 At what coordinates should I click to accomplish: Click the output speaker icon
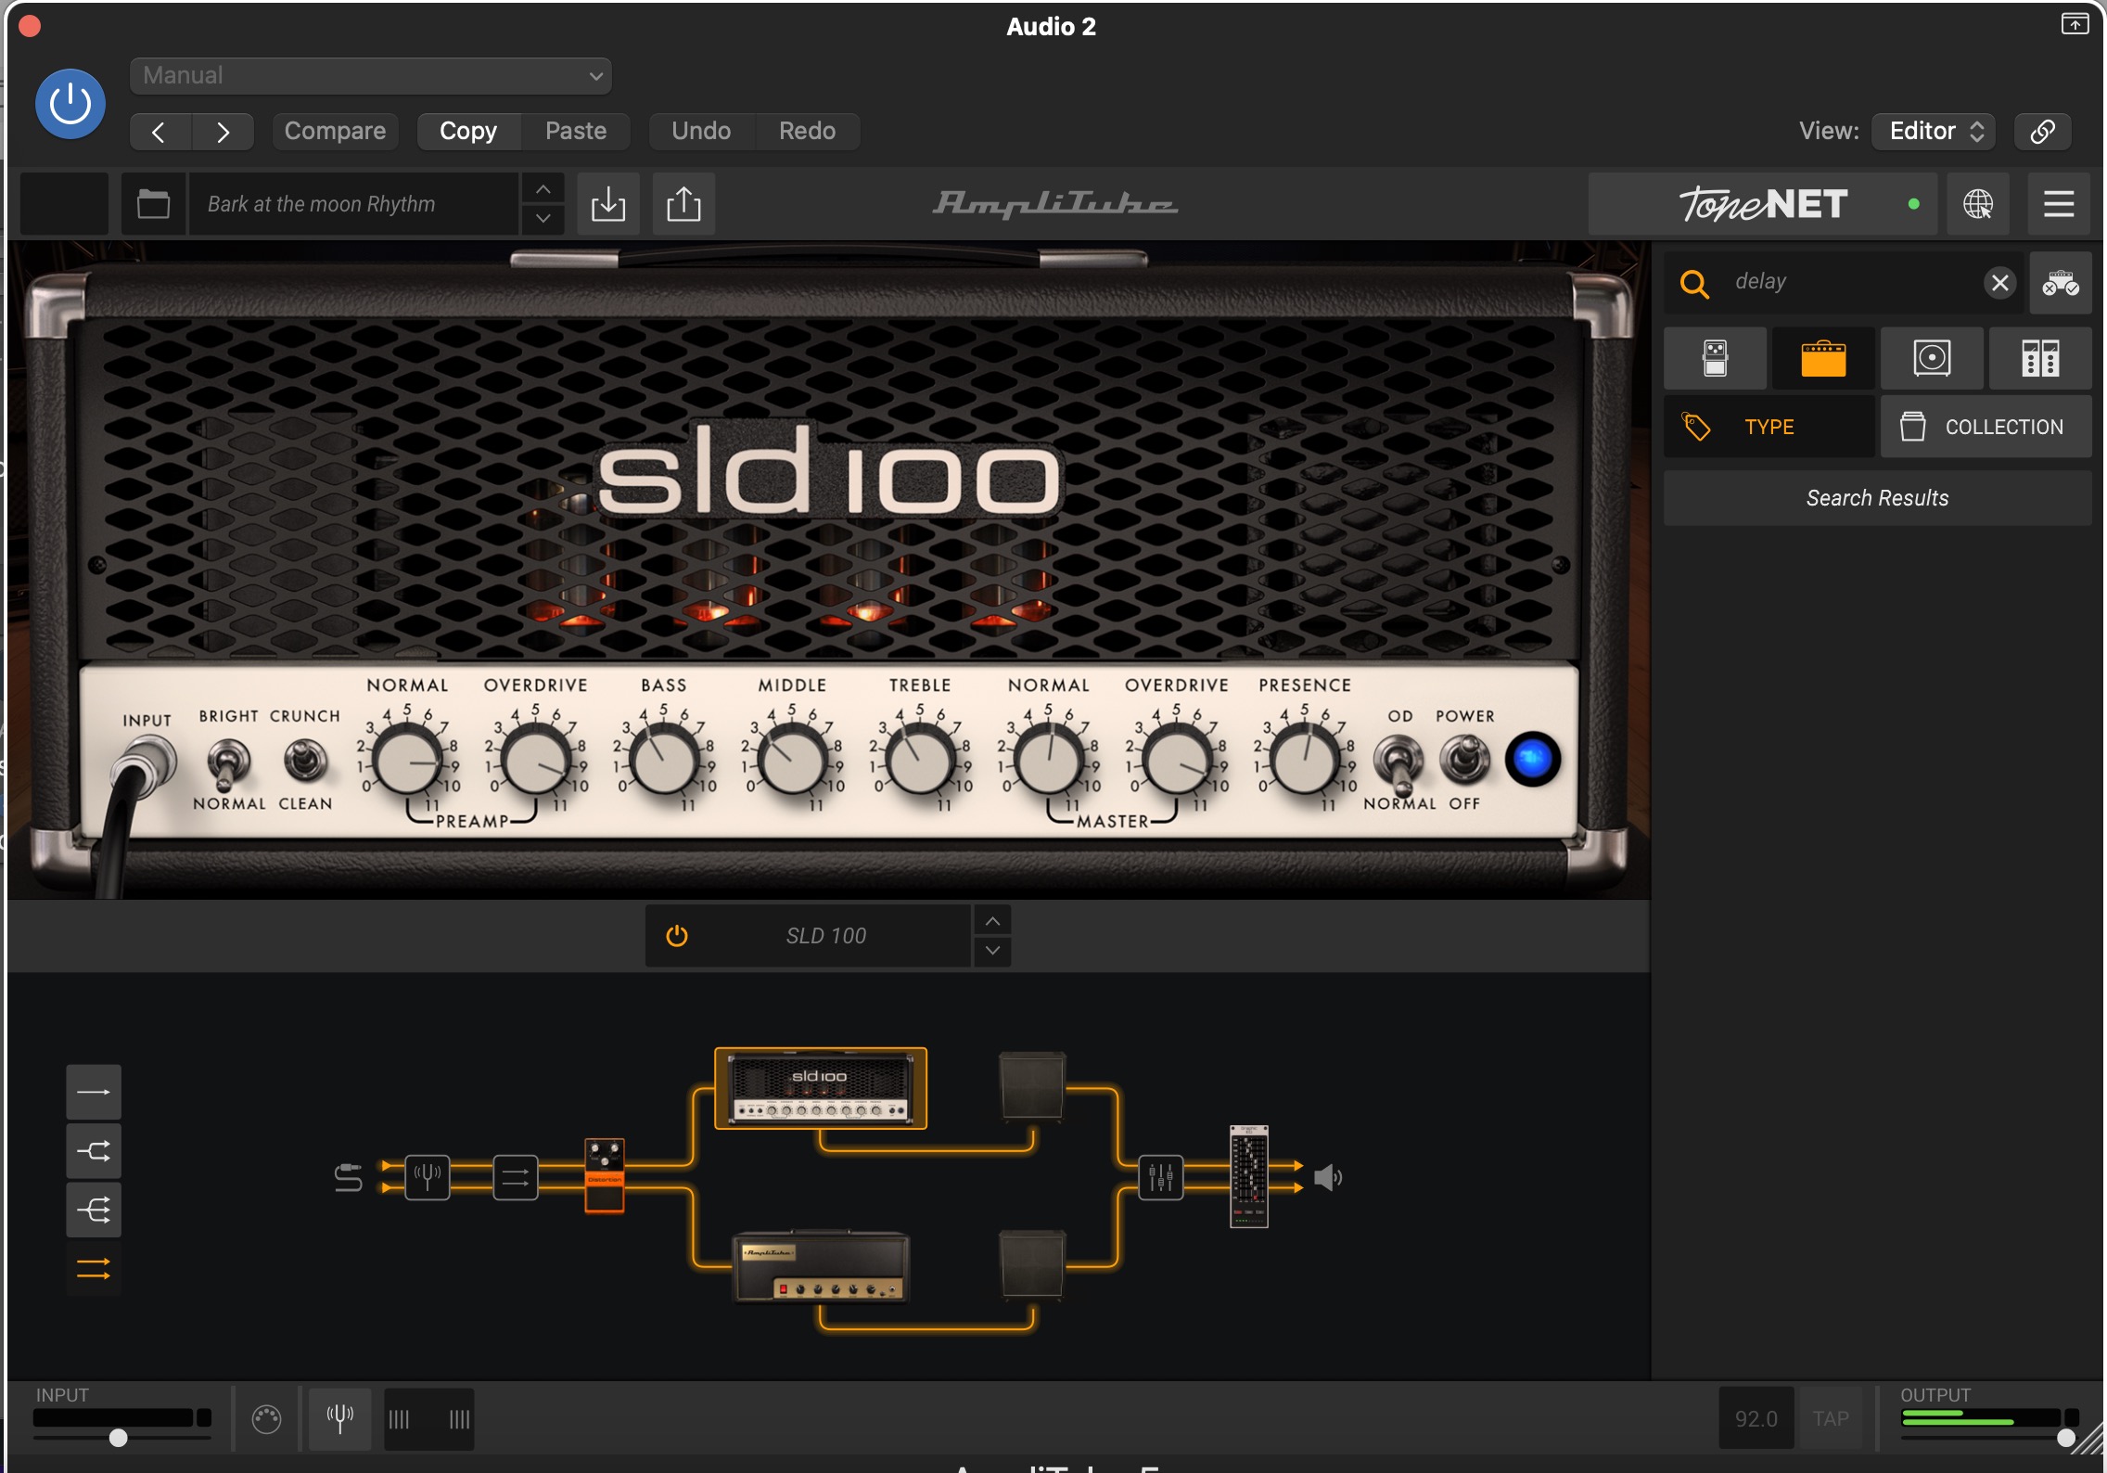tap(1328, 1178)
